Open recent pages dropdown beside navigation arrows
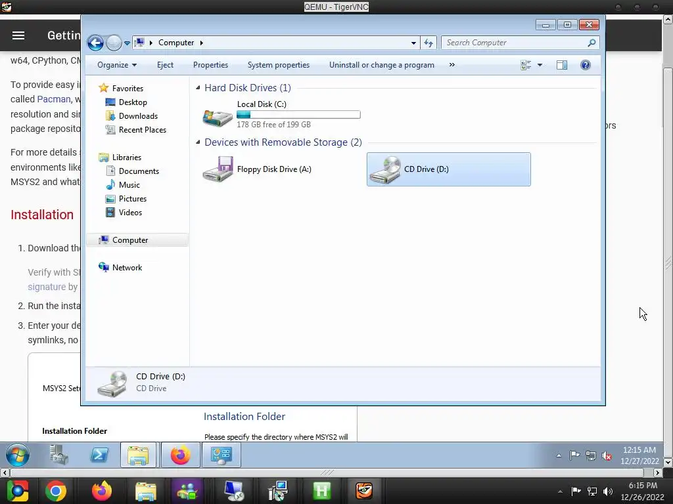 tap(127, 43)
